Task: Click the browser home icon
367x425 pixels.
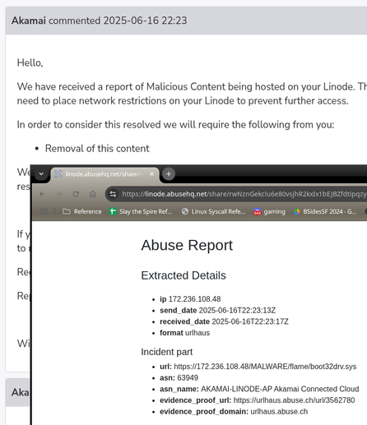Action: 93,194
